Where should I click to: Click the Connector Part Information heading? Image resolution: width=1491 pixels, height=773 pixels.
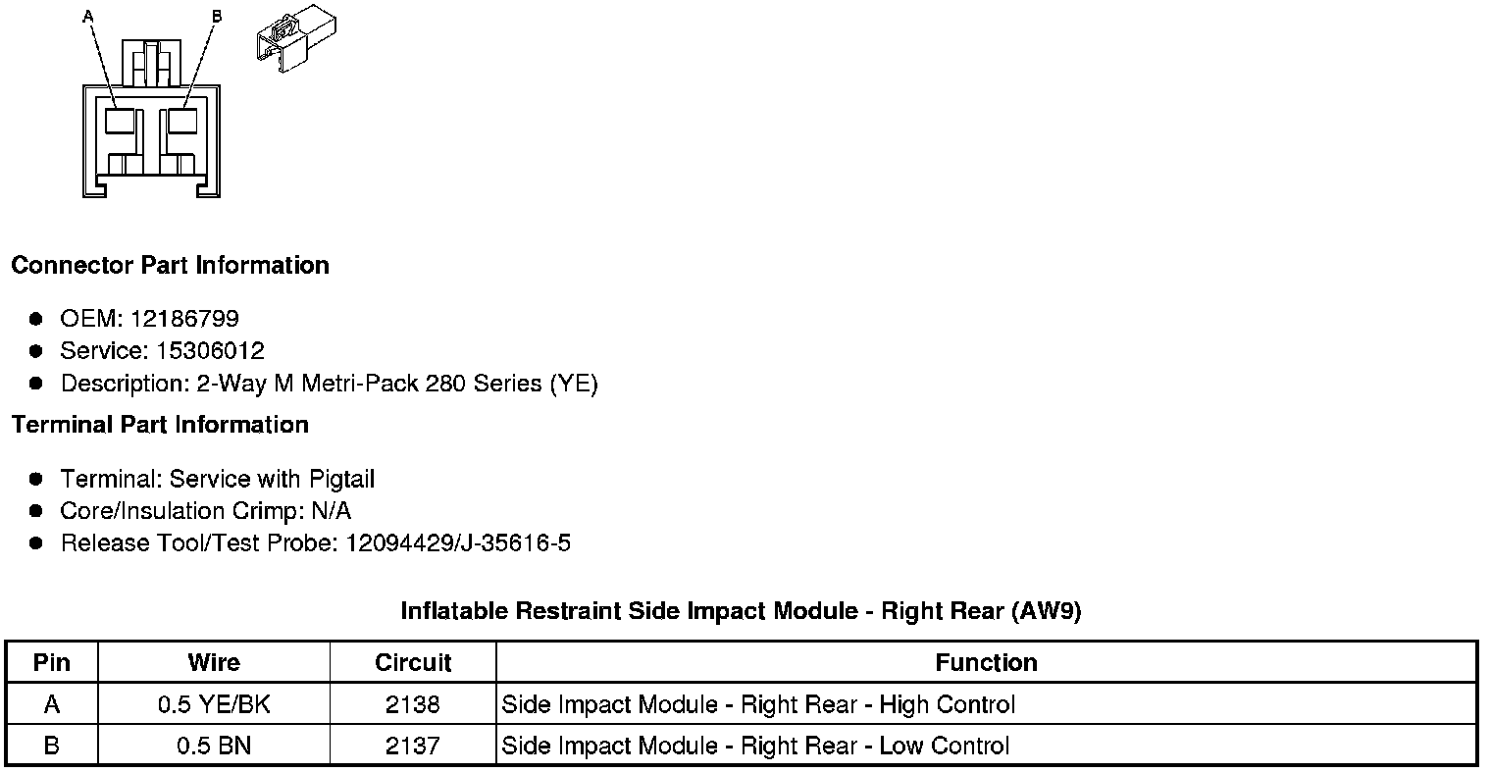click(x=170, y=266)
